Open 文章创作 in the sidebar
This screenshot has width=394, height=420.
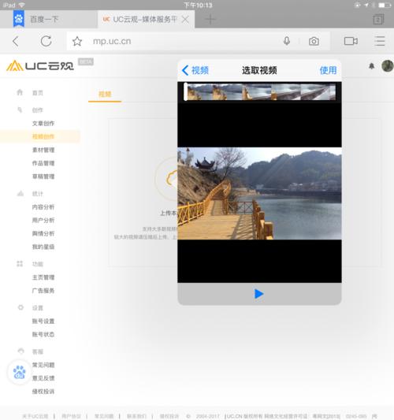(43, 124)
